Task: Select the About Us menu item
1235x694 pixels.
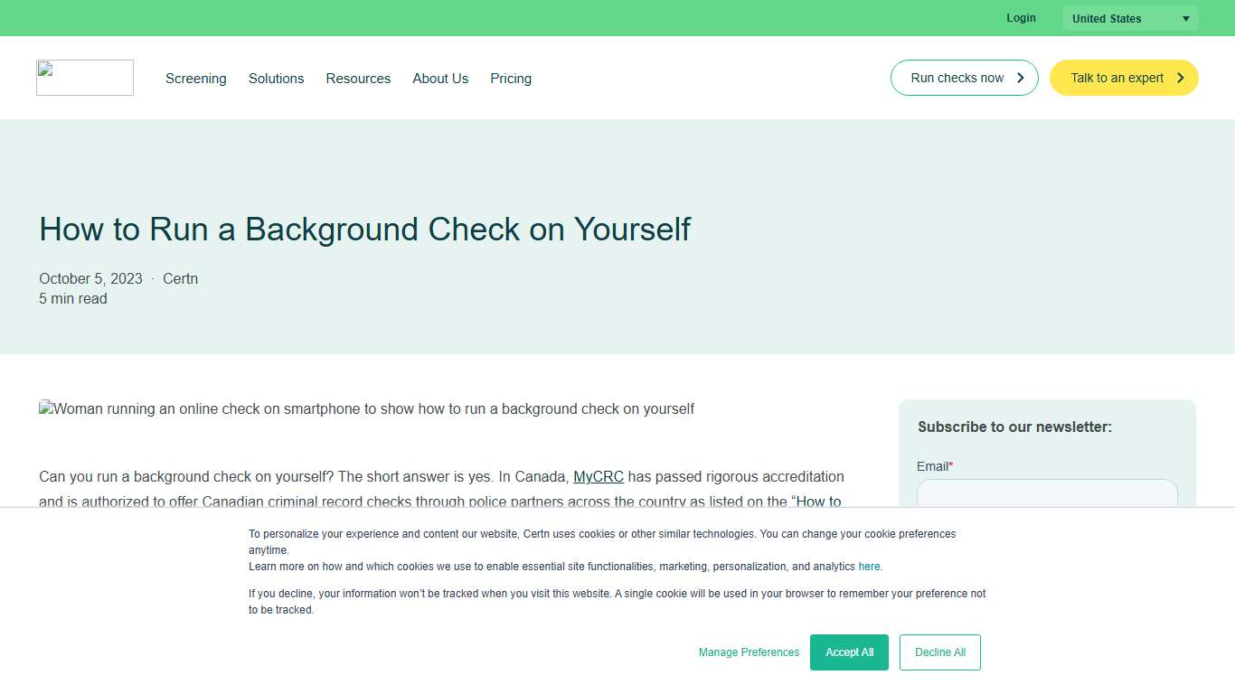Action: coord(440,79)
